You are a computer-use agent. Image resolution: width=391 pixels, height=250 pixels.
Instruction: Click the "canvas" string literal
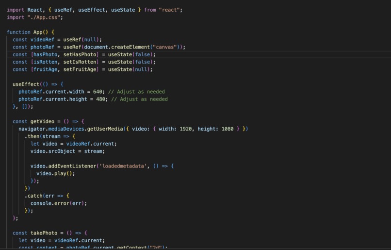165,47
